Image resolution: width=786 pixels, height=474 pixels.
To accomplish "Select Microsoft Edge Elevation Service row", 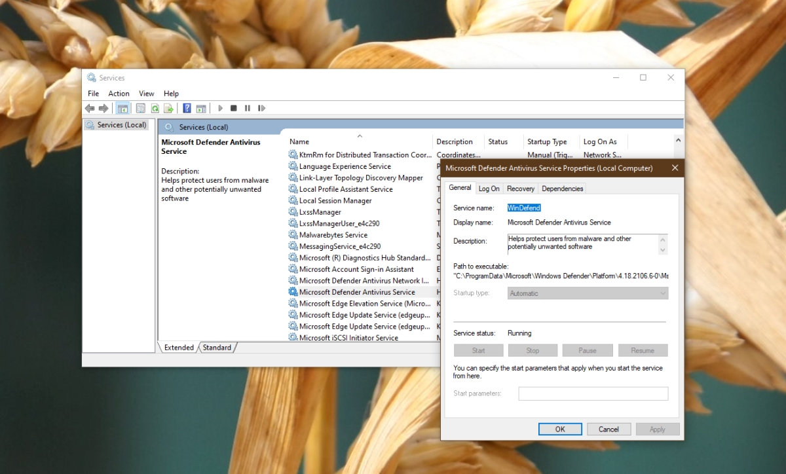I will coord(364,304).
